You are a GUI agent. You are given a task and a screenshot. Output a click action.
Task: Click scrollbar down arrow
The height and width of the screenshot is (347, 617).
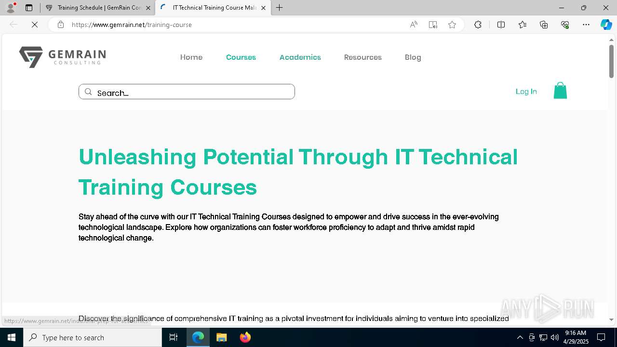tap(611, 320)
